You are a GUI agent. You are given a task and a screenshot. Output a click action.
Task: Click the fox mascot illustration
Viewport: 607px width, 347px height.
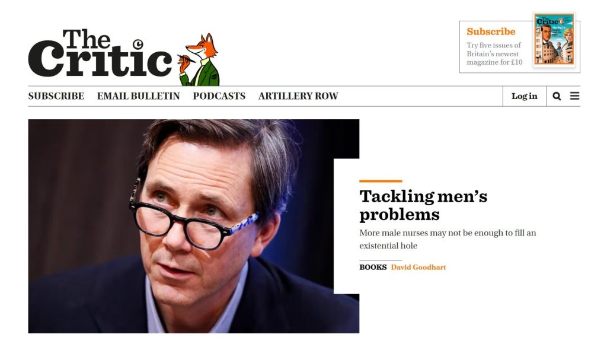(199, 60)
